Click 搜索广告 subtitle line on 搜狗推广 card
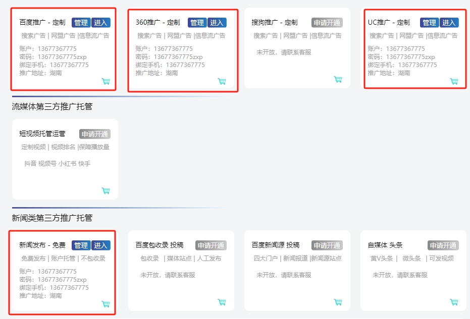Screen dimensions: 470x319 click(x=297, y=36)
